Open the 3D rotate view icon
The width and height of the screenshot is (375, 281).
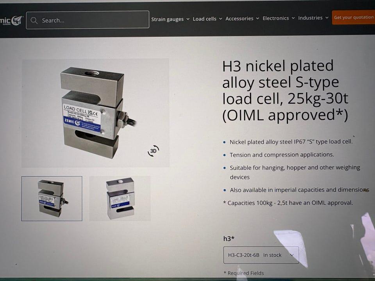point(153,151)
